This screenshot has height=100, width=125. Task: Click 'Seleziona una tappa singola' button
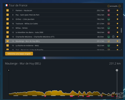pyautogui.click(x=19, y=54)
